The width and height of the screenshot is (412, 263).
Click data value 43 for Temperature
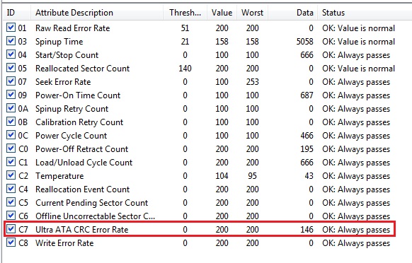[x=309, y=176]
